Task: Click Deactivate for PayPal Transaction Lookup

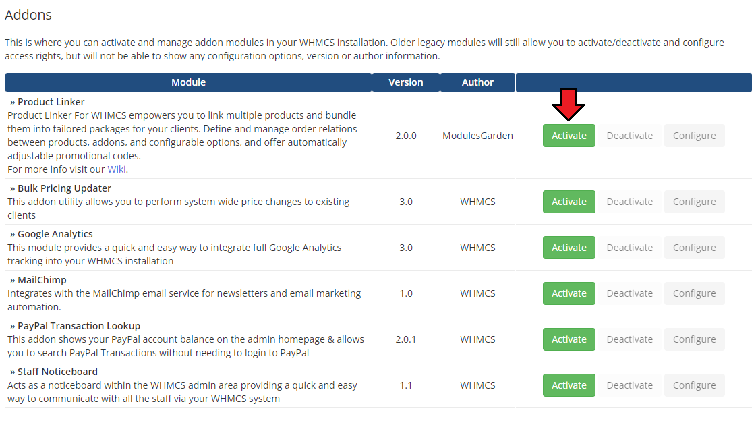Action: tap(630, 339)
